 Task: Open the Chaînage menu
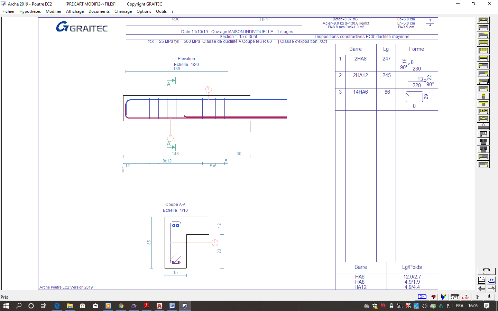[123, 11]
